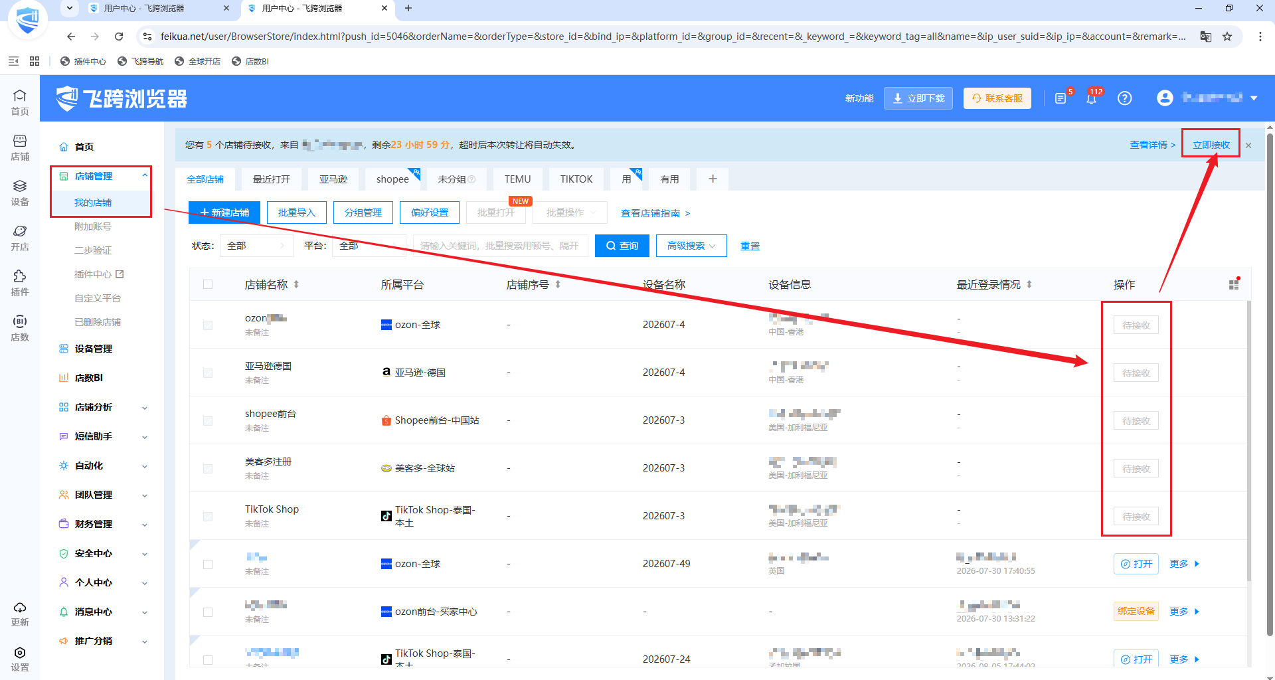1275x680 pixels.
Task: Open the 开店 rocket icon in the rail
Action: coord(20,238)
